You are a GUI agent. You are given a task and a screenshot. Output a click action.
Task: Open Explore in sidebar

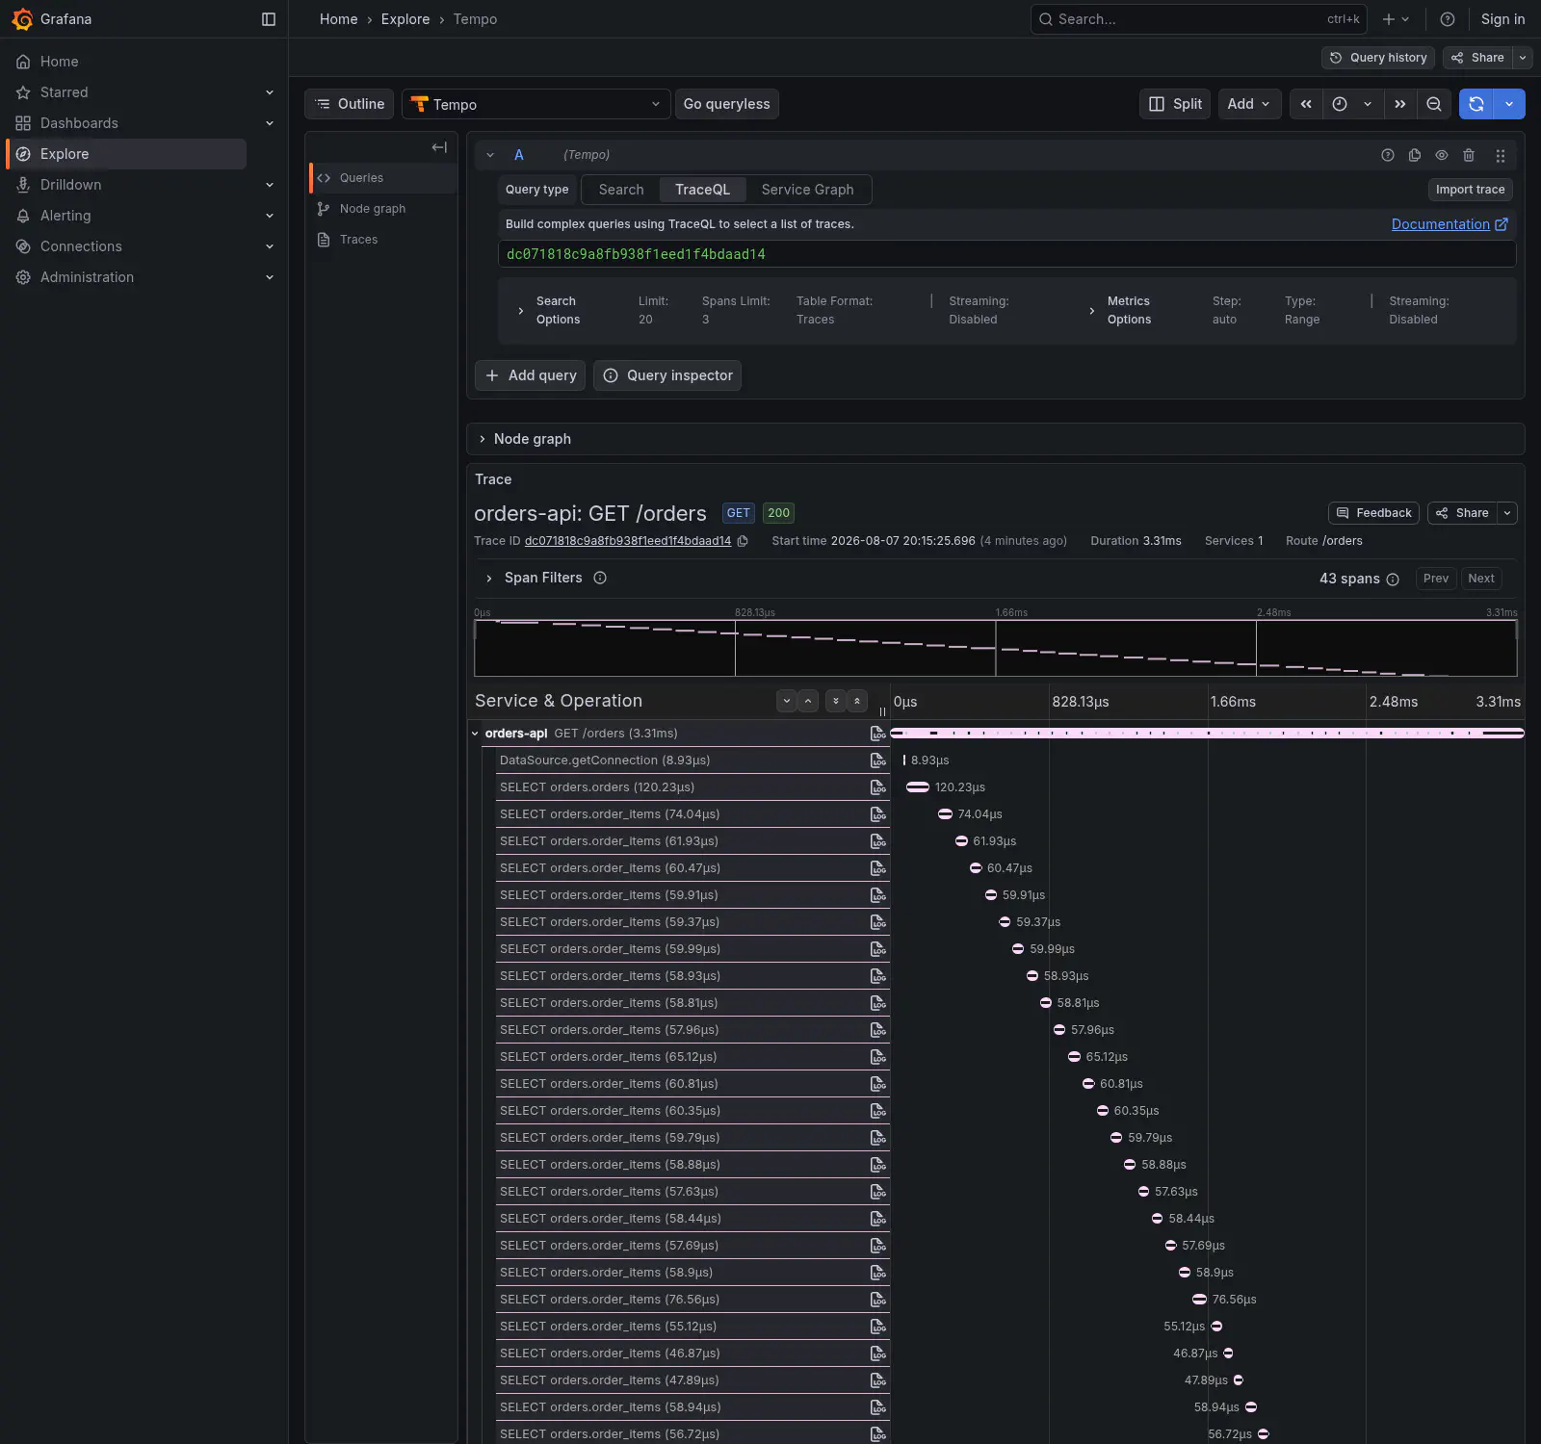(125, 154)
